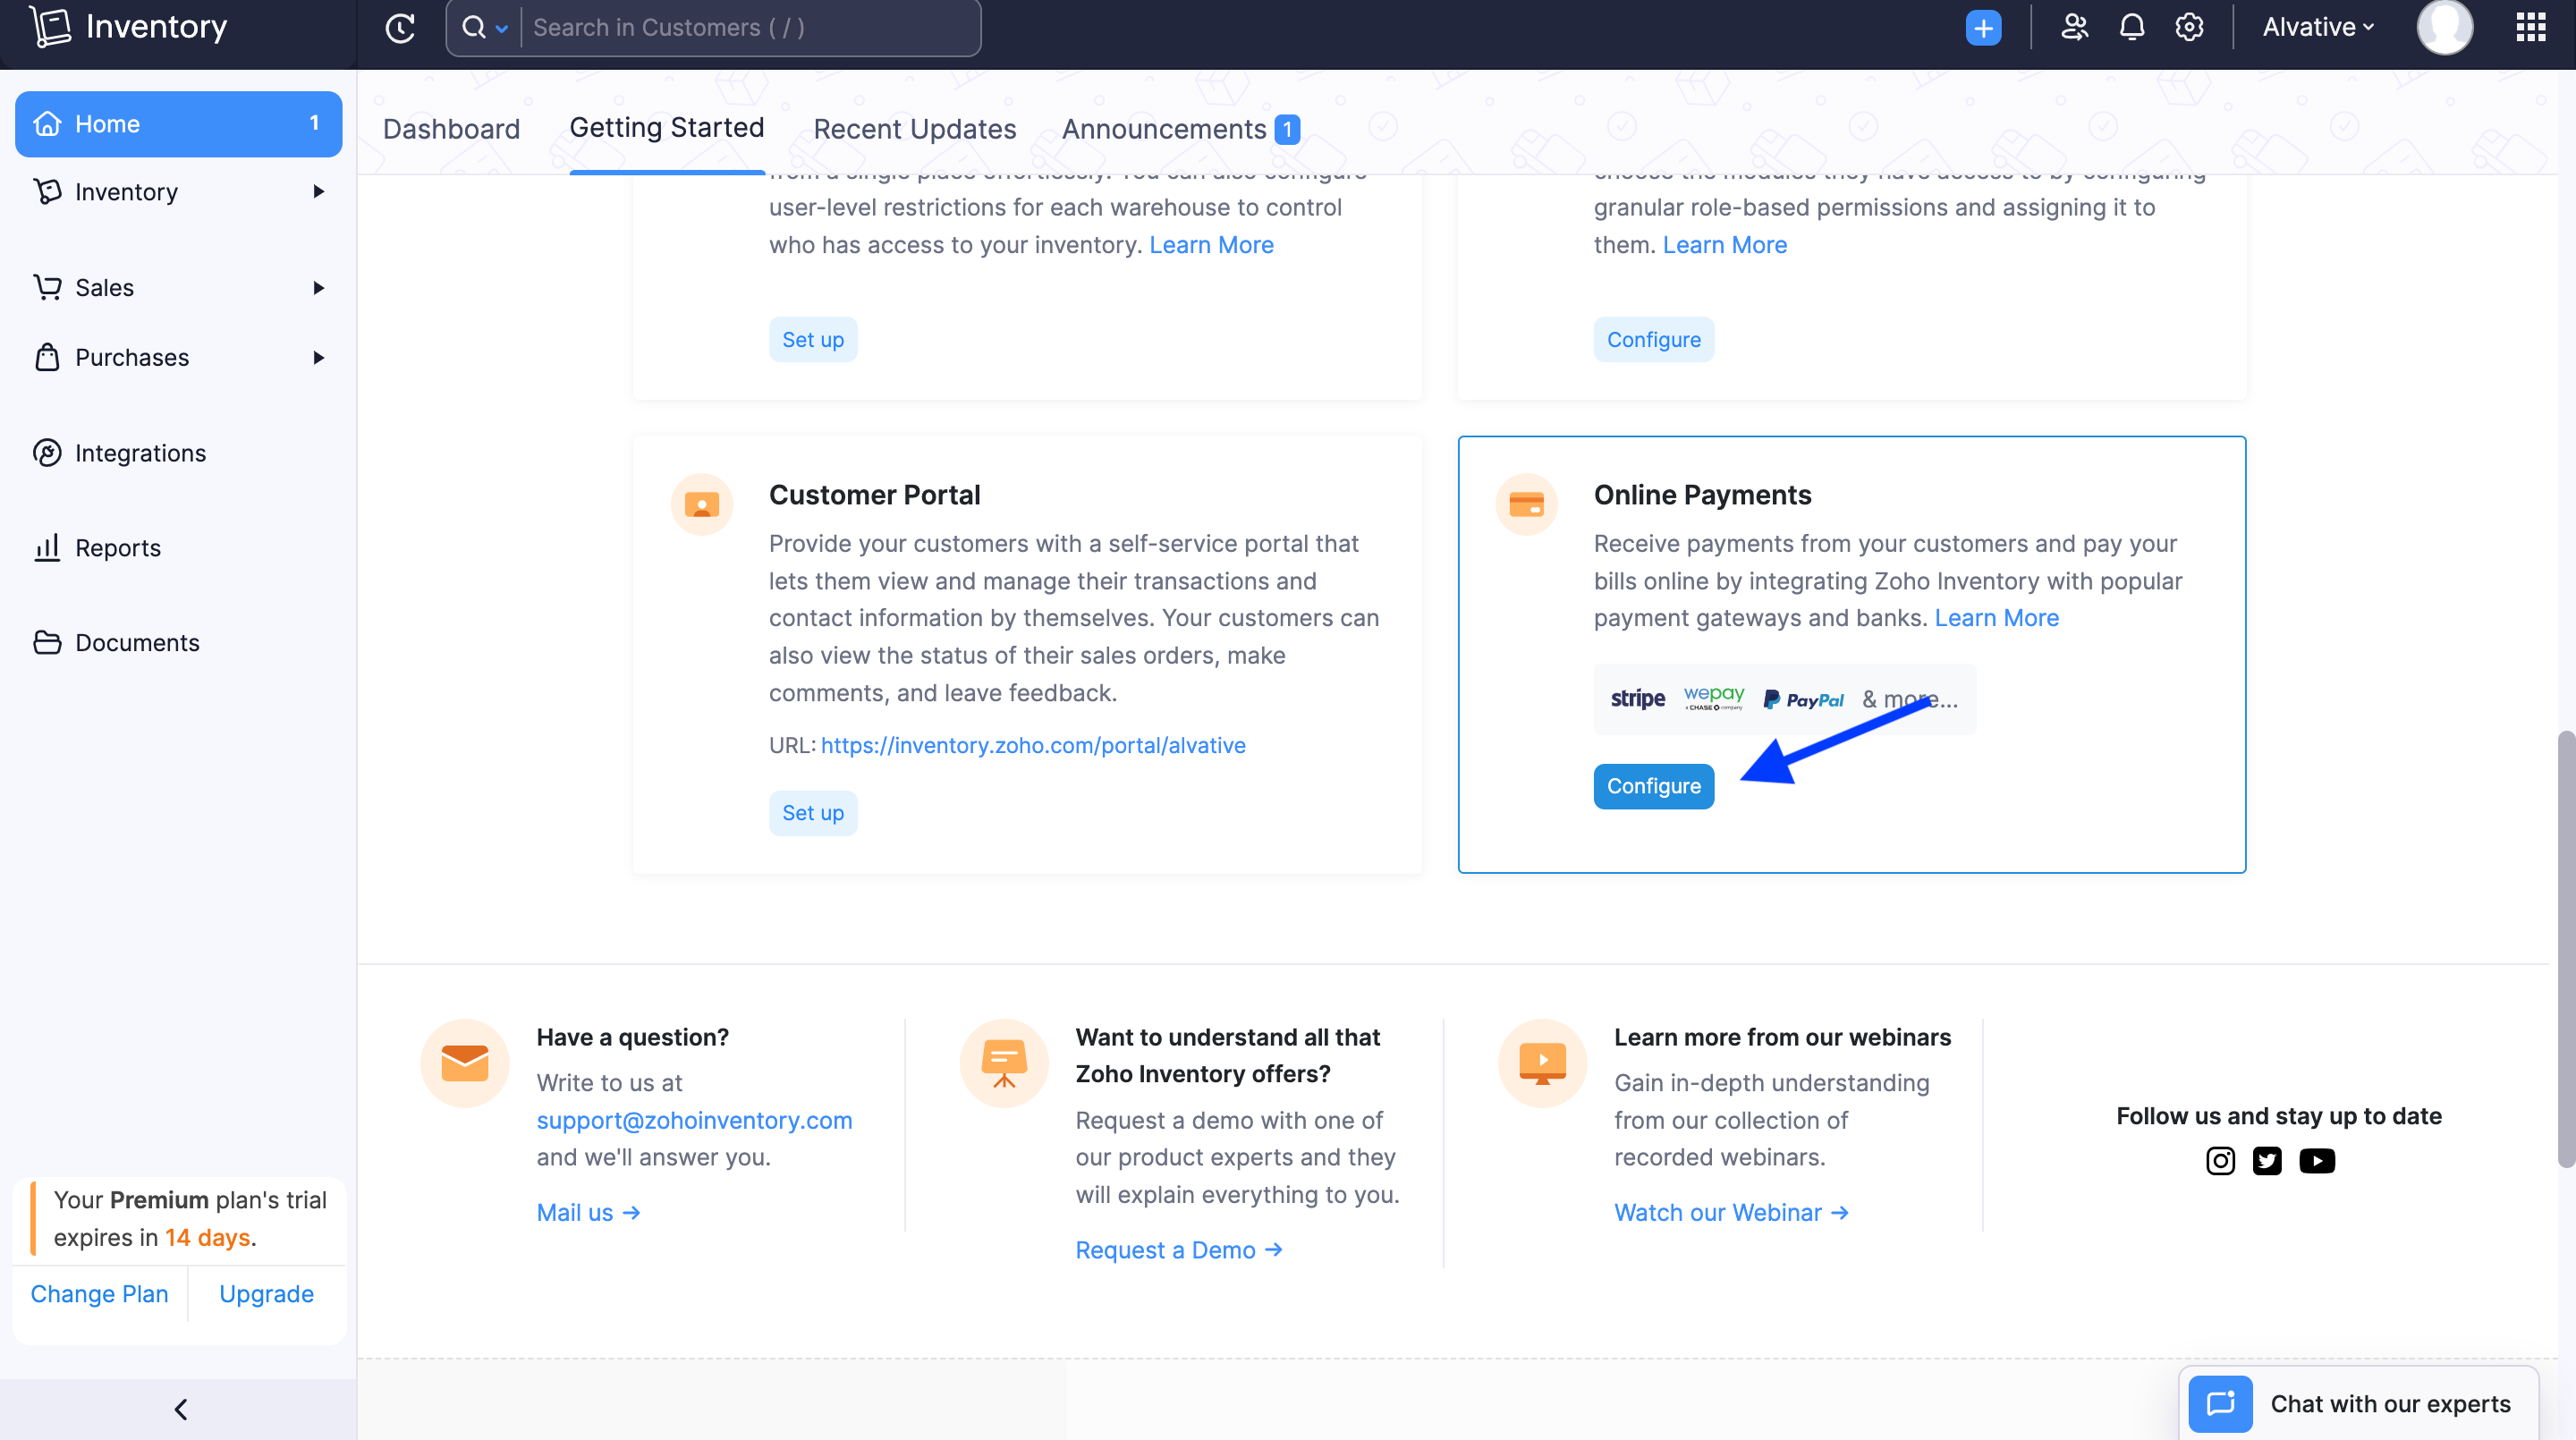Click the blue quick create plus button
The width and height of the screenshot is (2576, 1440).
coord(1983,28)
